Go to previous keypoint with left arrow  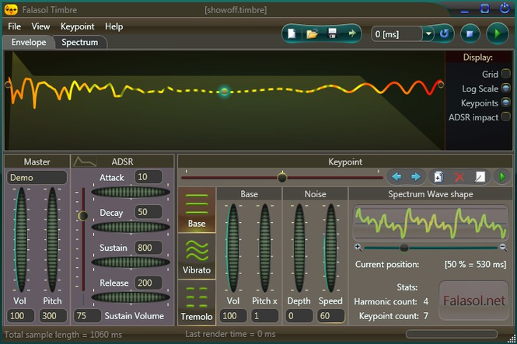point(397,177)
